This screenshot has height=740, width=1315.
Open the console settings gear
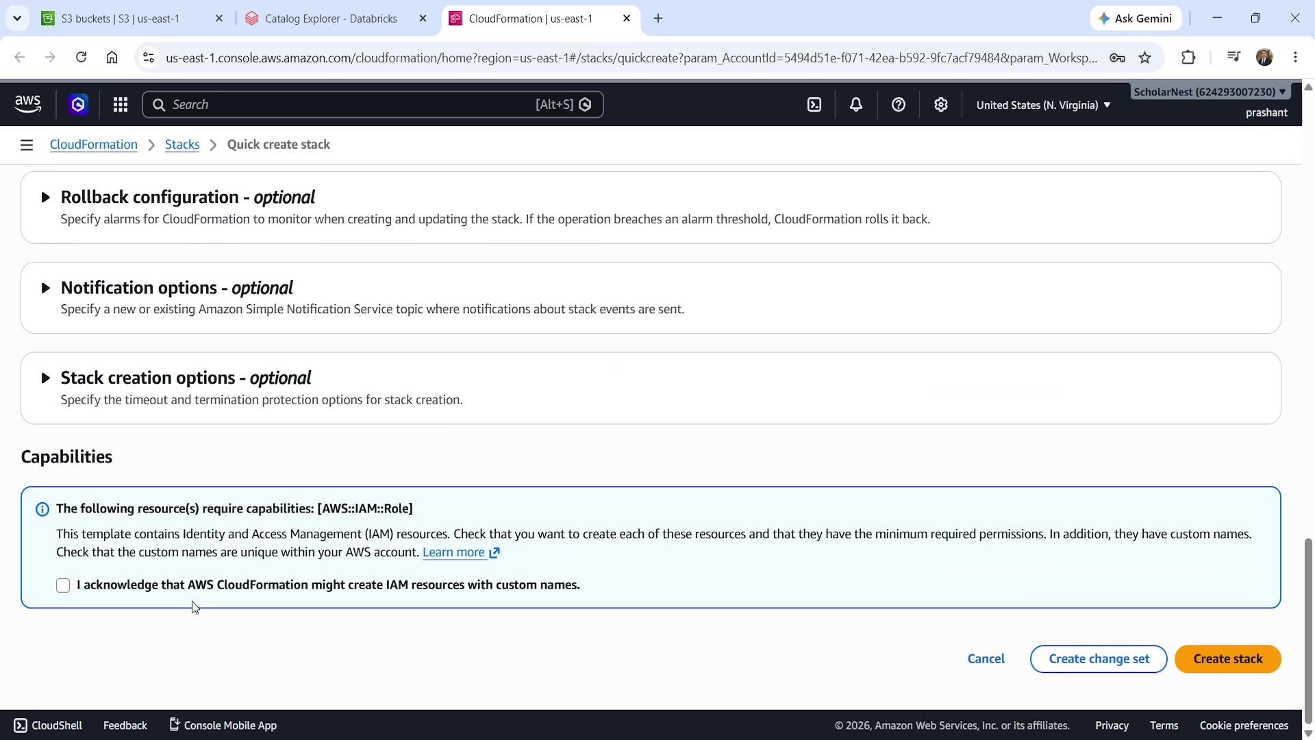pos(941,104)
